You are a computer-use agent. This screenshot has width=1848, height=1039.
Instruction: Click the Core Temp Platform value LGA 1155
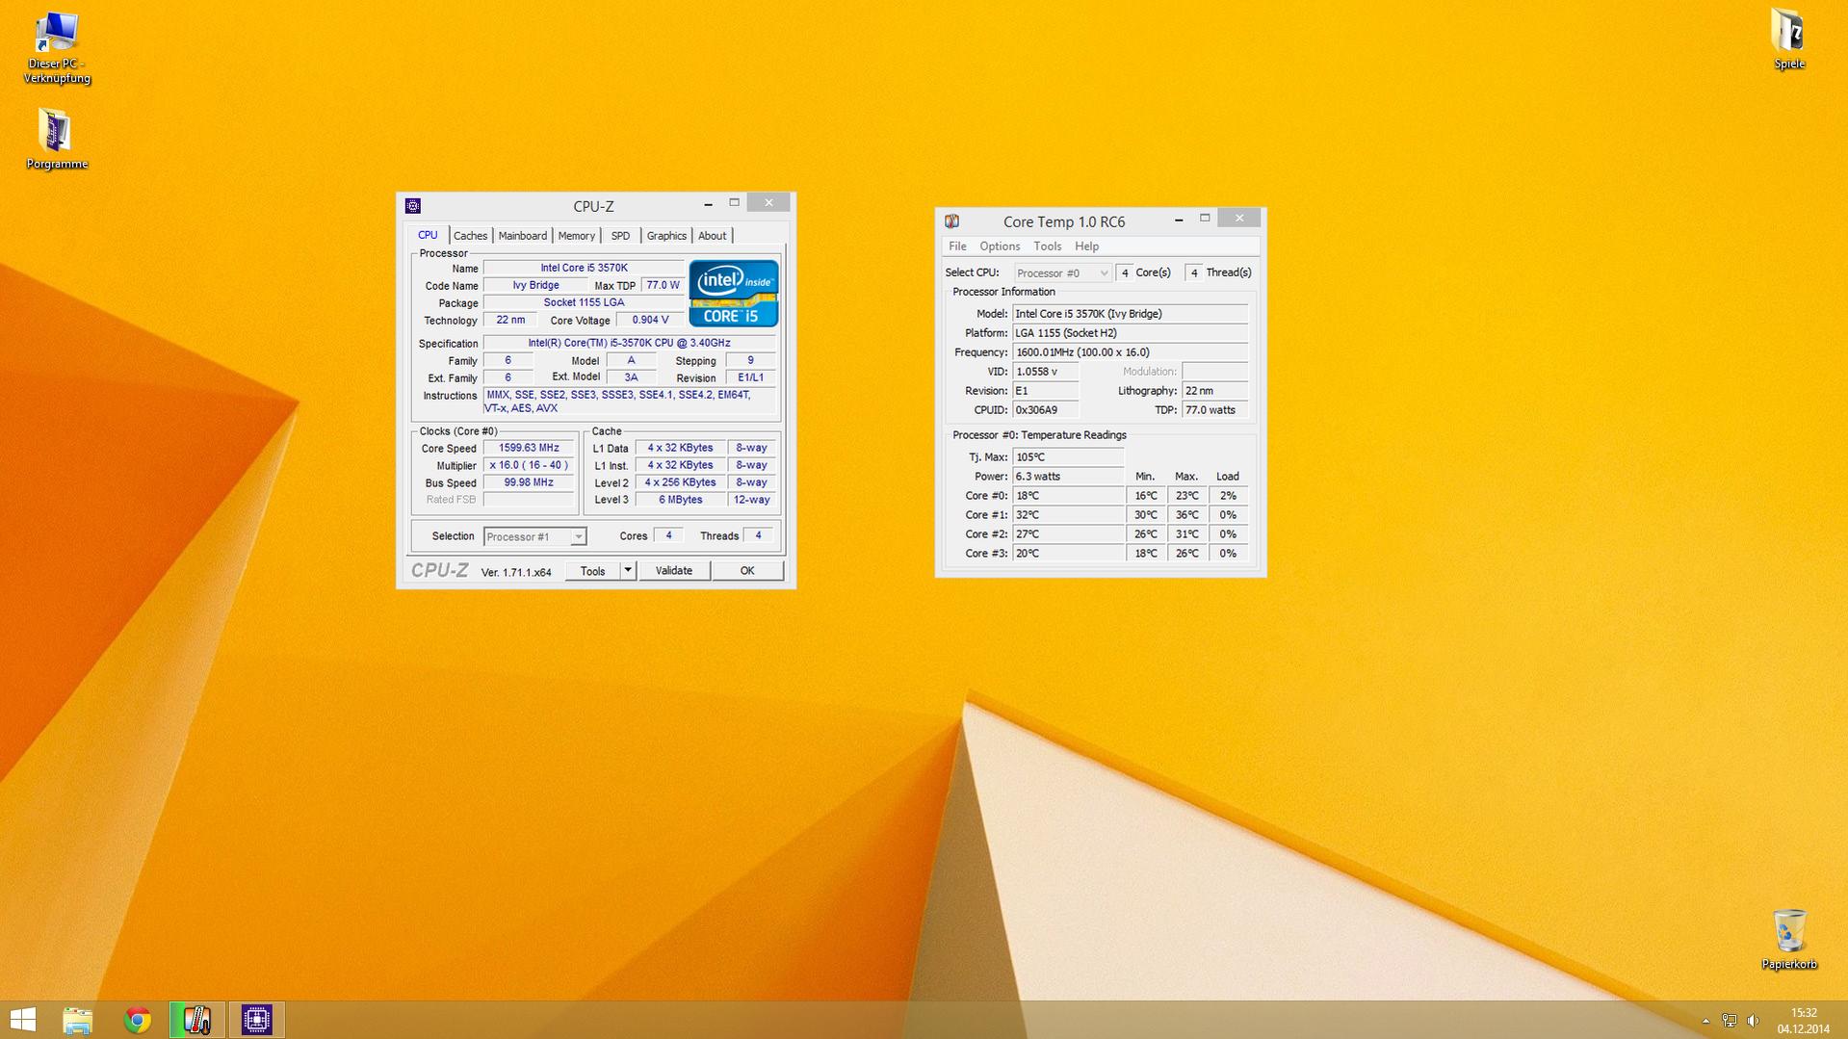(1131, 333)
